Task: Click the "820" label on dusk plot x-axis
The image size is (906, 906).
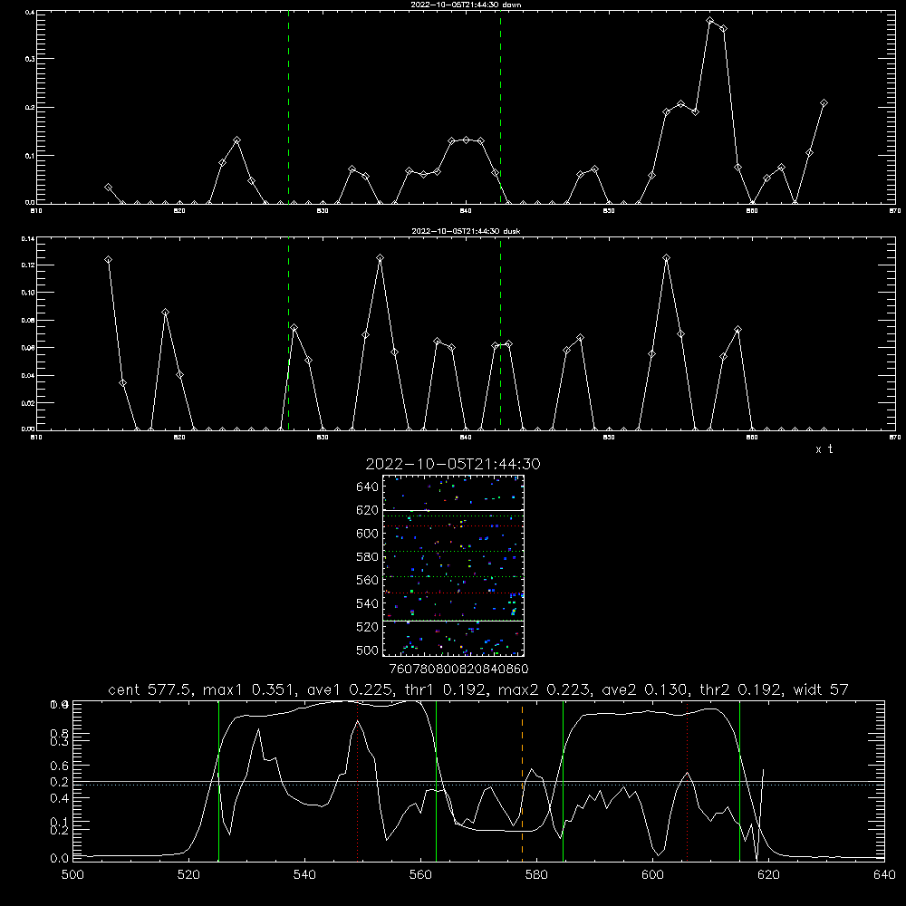Action: click(x=179, y=438)
